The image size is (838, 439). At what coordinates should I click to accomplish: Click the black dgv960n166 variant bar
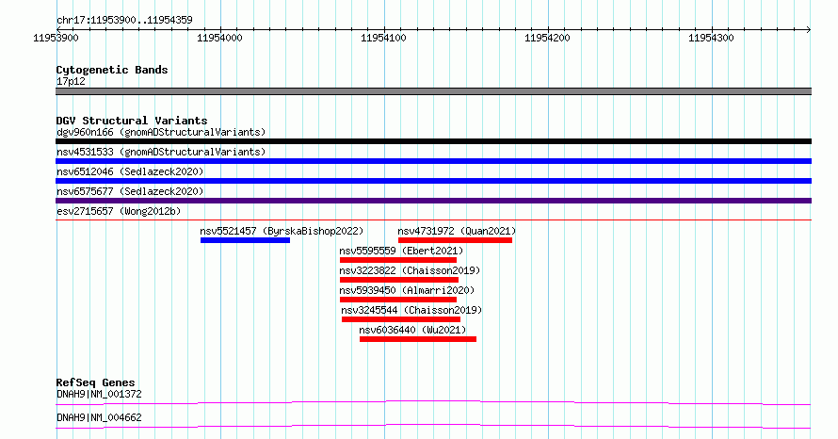pos(433,141)
